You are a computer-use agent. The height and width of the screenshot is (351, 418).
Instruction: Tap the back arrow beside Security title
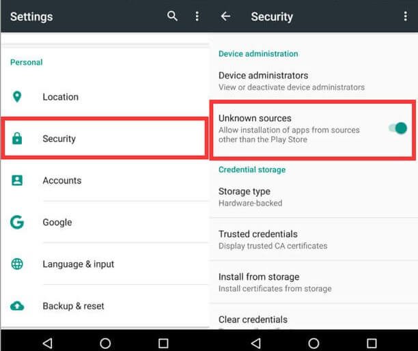pos(225,16)
